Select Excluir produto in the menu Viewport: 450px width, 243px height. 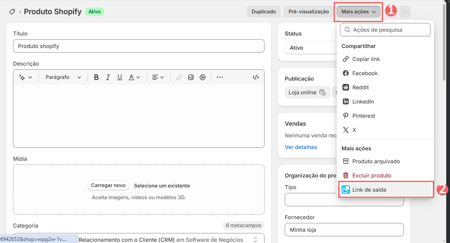click(372, 175)
